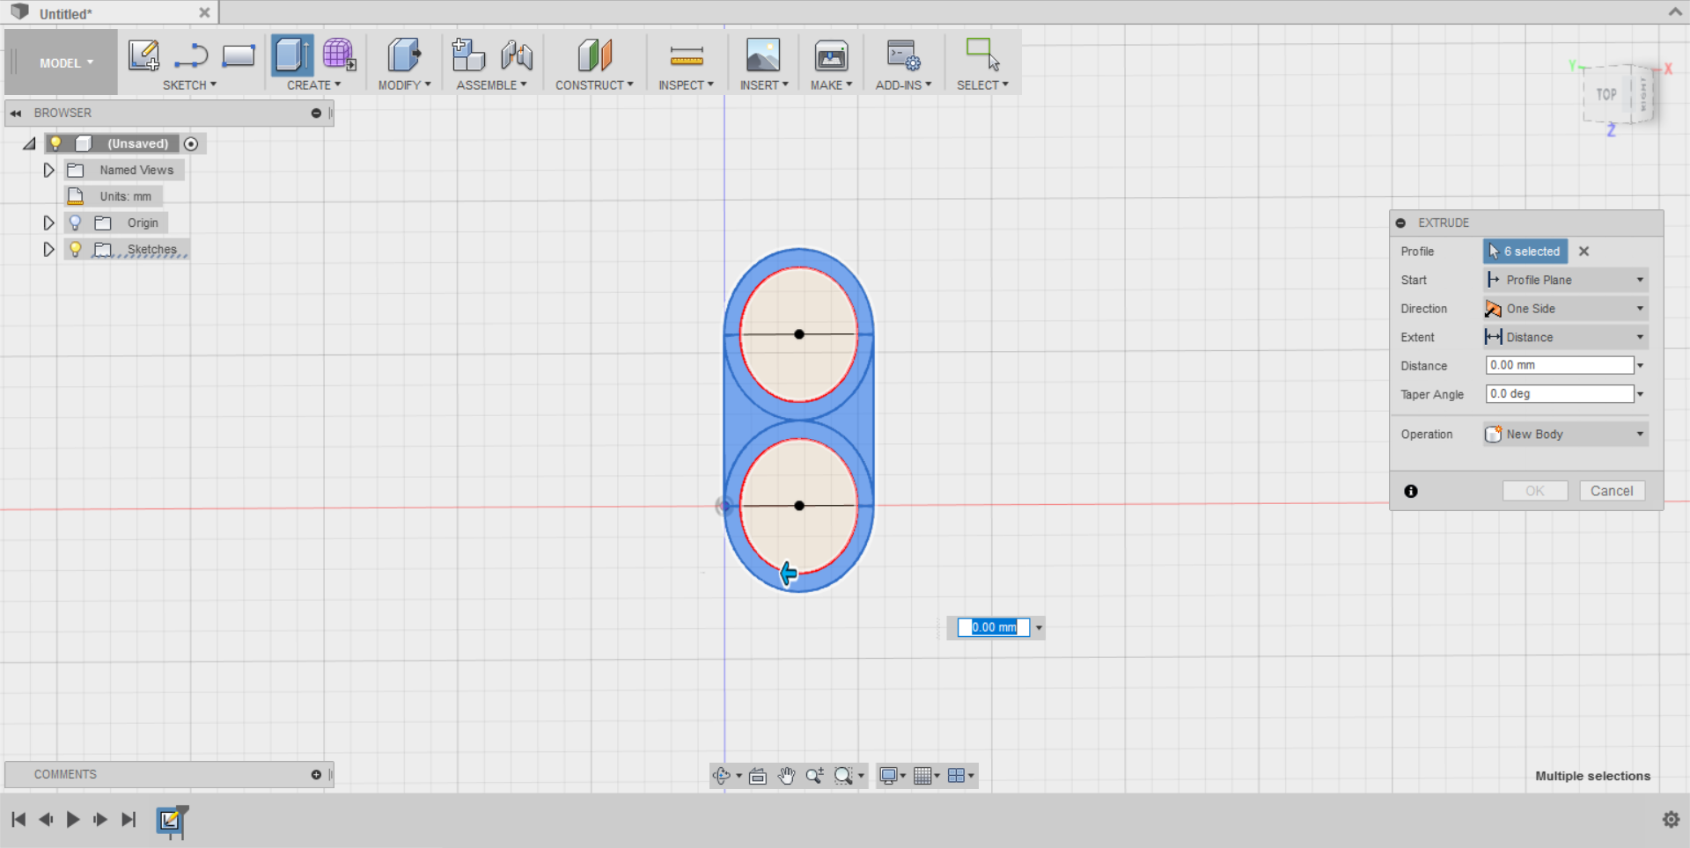Click the Zoom icon in navigation bar

tap(814, 776)
